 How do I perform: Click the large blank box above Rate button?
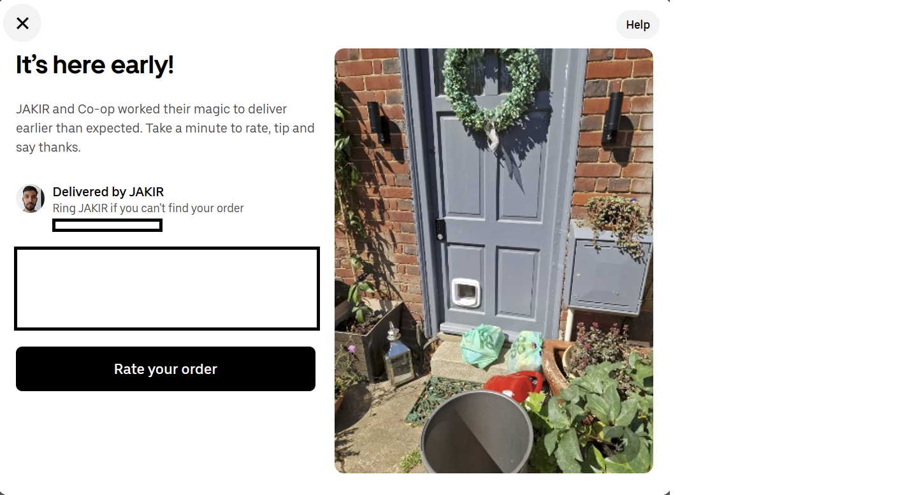click(x=166, y=289)
